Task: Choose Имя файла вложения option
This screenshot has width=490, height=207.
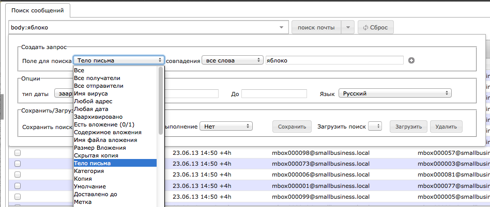Action: click(x=115, y=140)
